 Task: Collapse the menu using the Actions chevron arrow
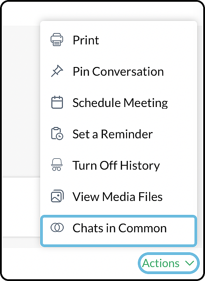click(x=190, y=263)
